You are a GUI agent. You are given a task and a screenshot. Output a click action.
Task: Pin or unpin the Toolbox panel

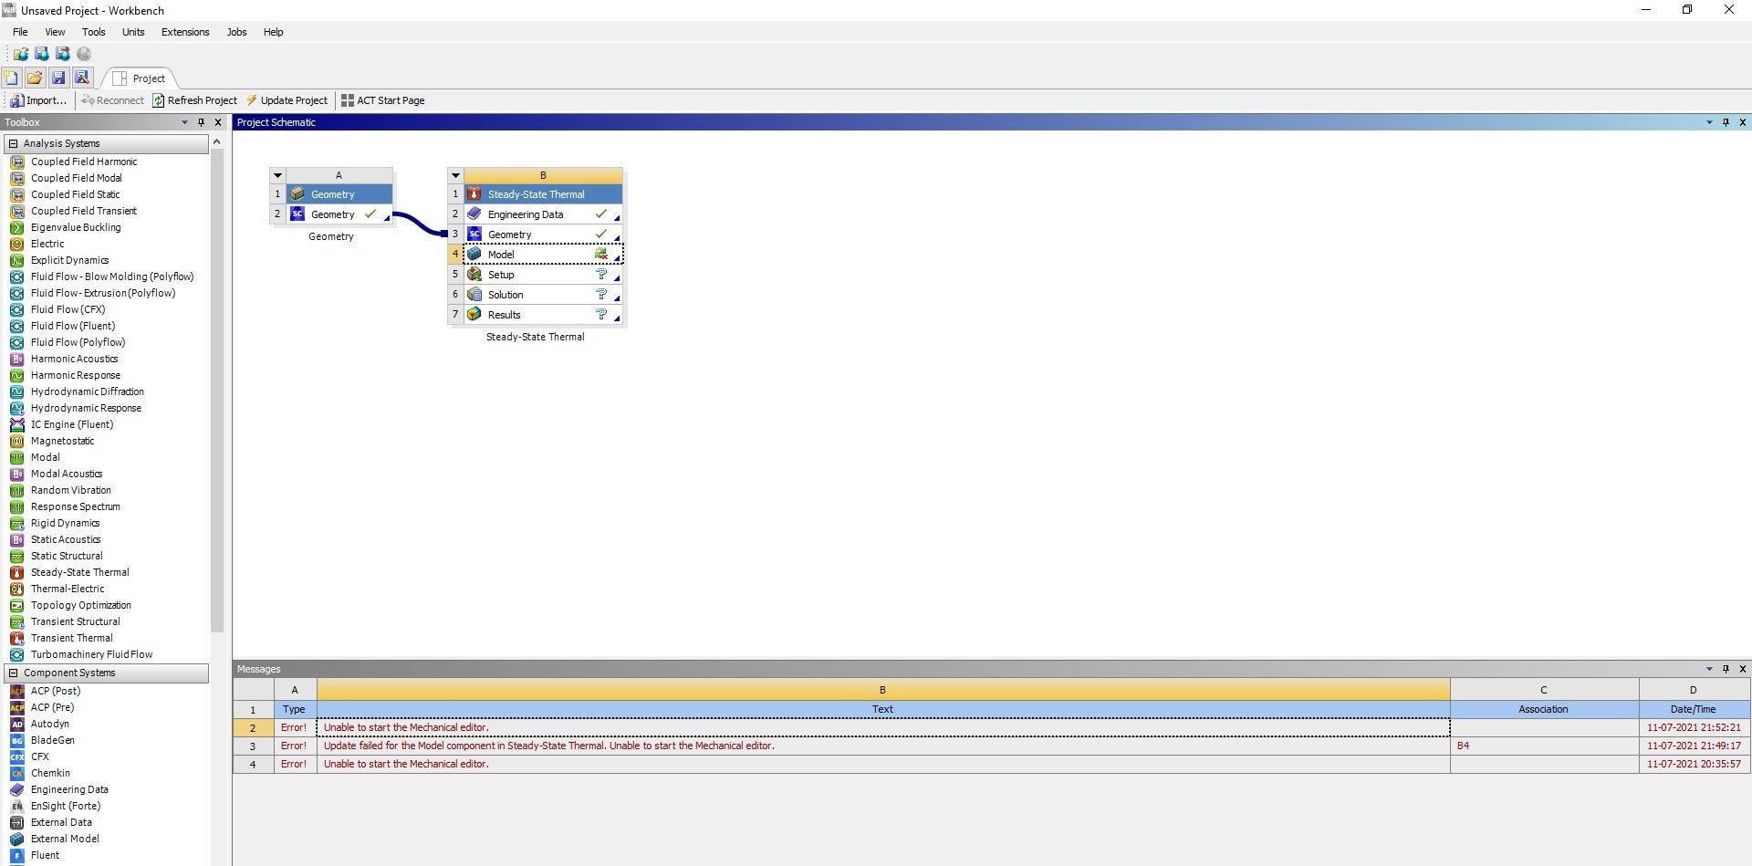pyautogui.click(x=201, y=122)
